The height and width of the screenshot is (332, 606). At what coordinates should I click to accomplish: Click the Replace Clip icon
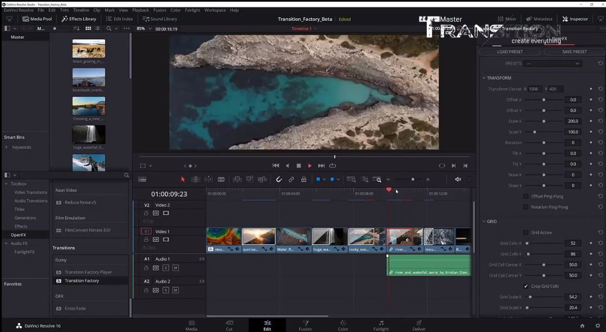[263, 179]
